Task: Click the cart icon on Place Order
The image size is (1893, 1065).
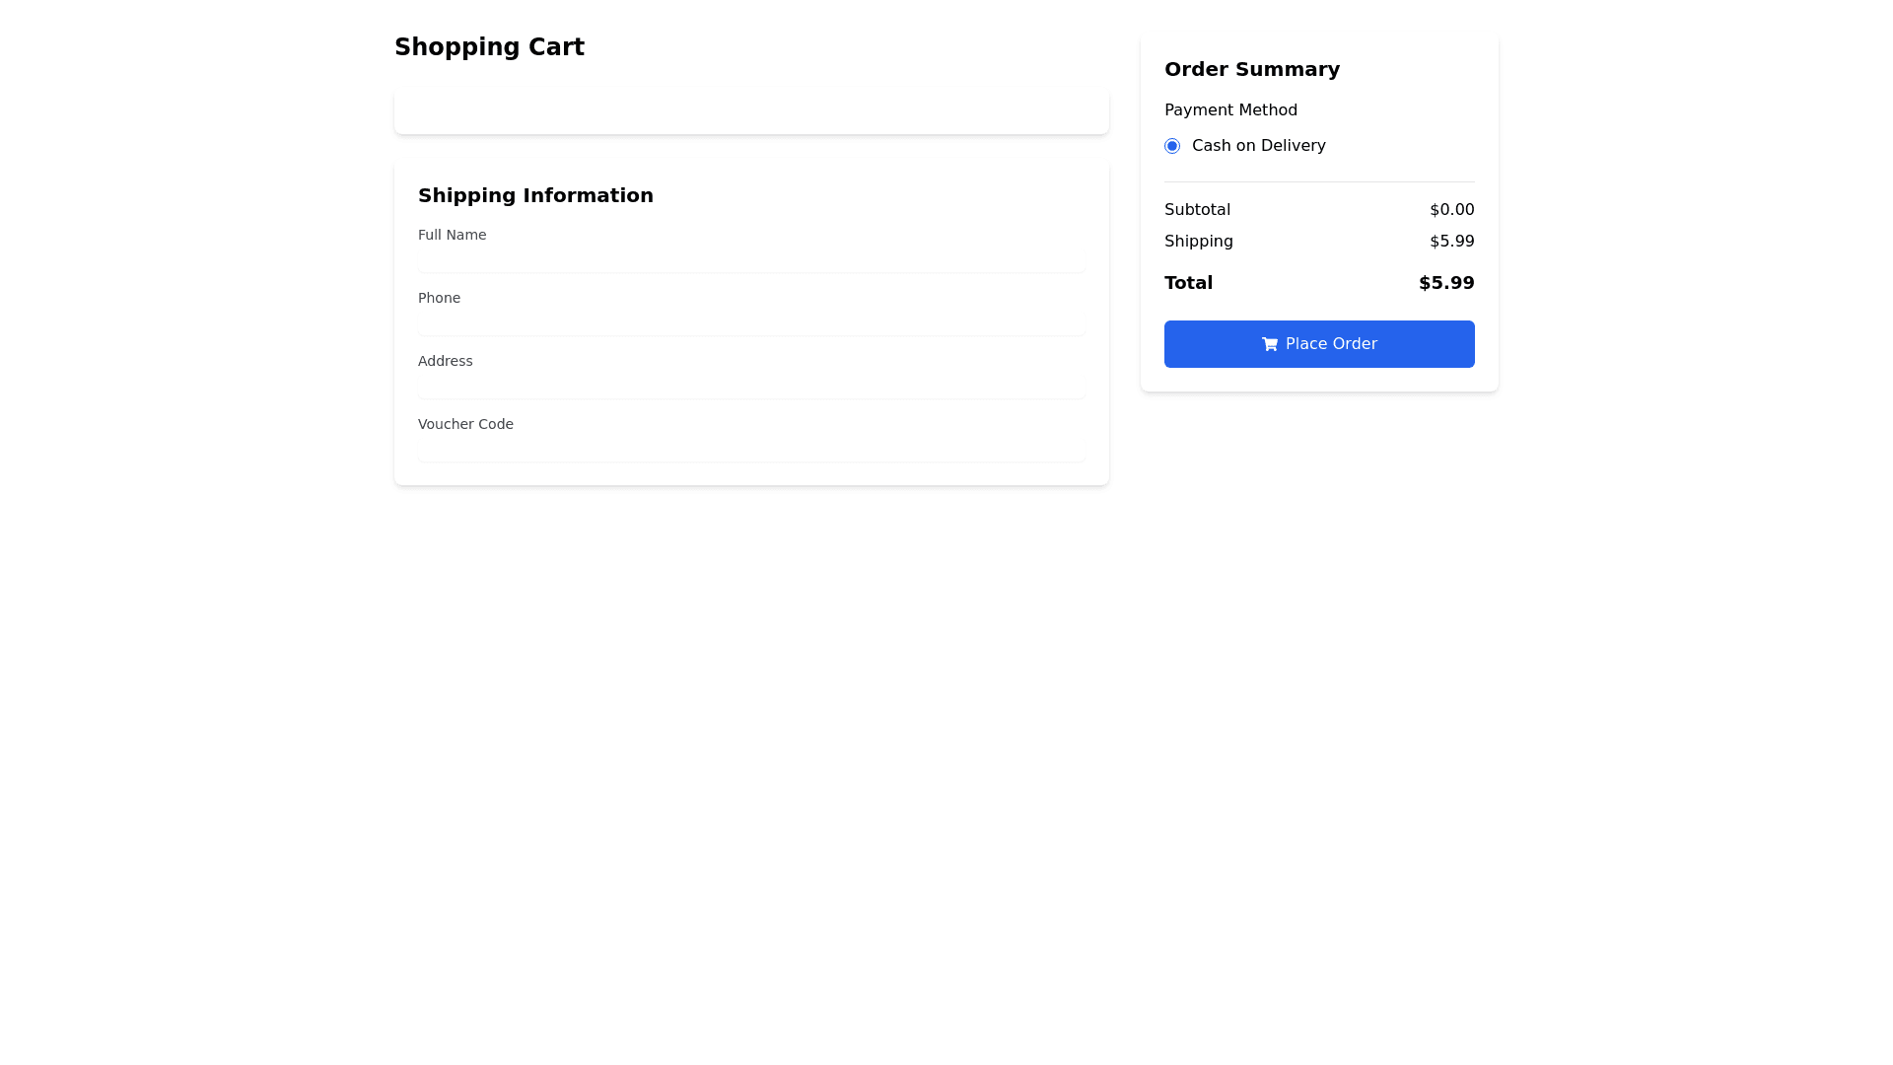Action: (x=1270, y=344)
